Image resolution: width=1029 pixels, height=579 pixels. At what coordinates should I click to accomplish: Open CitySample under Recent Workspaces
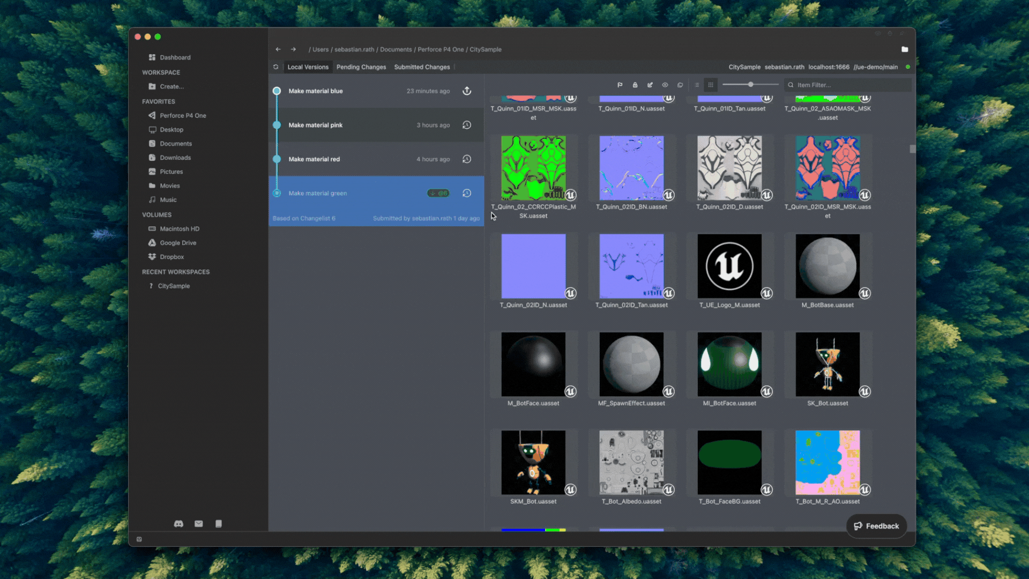(174, 286)
